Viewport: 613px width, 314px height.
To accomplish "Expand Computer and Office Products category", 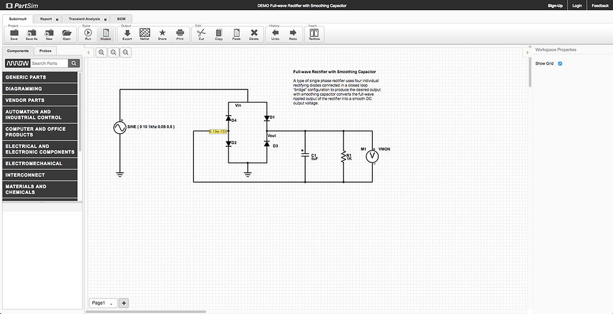I will 40,132.
